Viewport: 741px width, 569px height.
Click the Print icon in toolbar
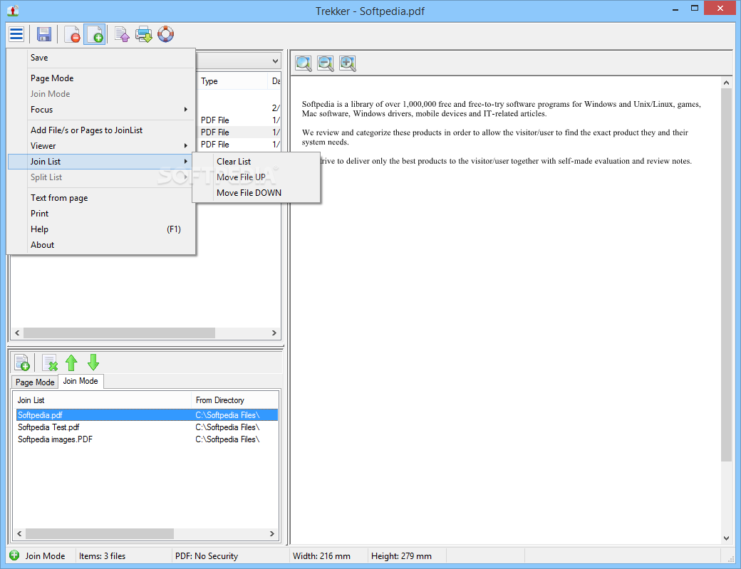tap(144, 34)
